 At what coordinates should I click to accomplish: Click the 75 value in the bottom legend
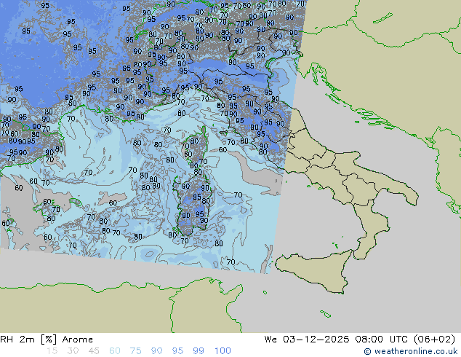pyautogui.click(x=136, y=351)
